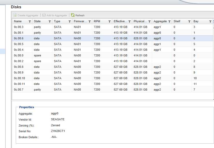The height and width of the screenshot is (148, 214).
Task: Click the Broken Details -NA- value
Action: click(x=54, y=137)
